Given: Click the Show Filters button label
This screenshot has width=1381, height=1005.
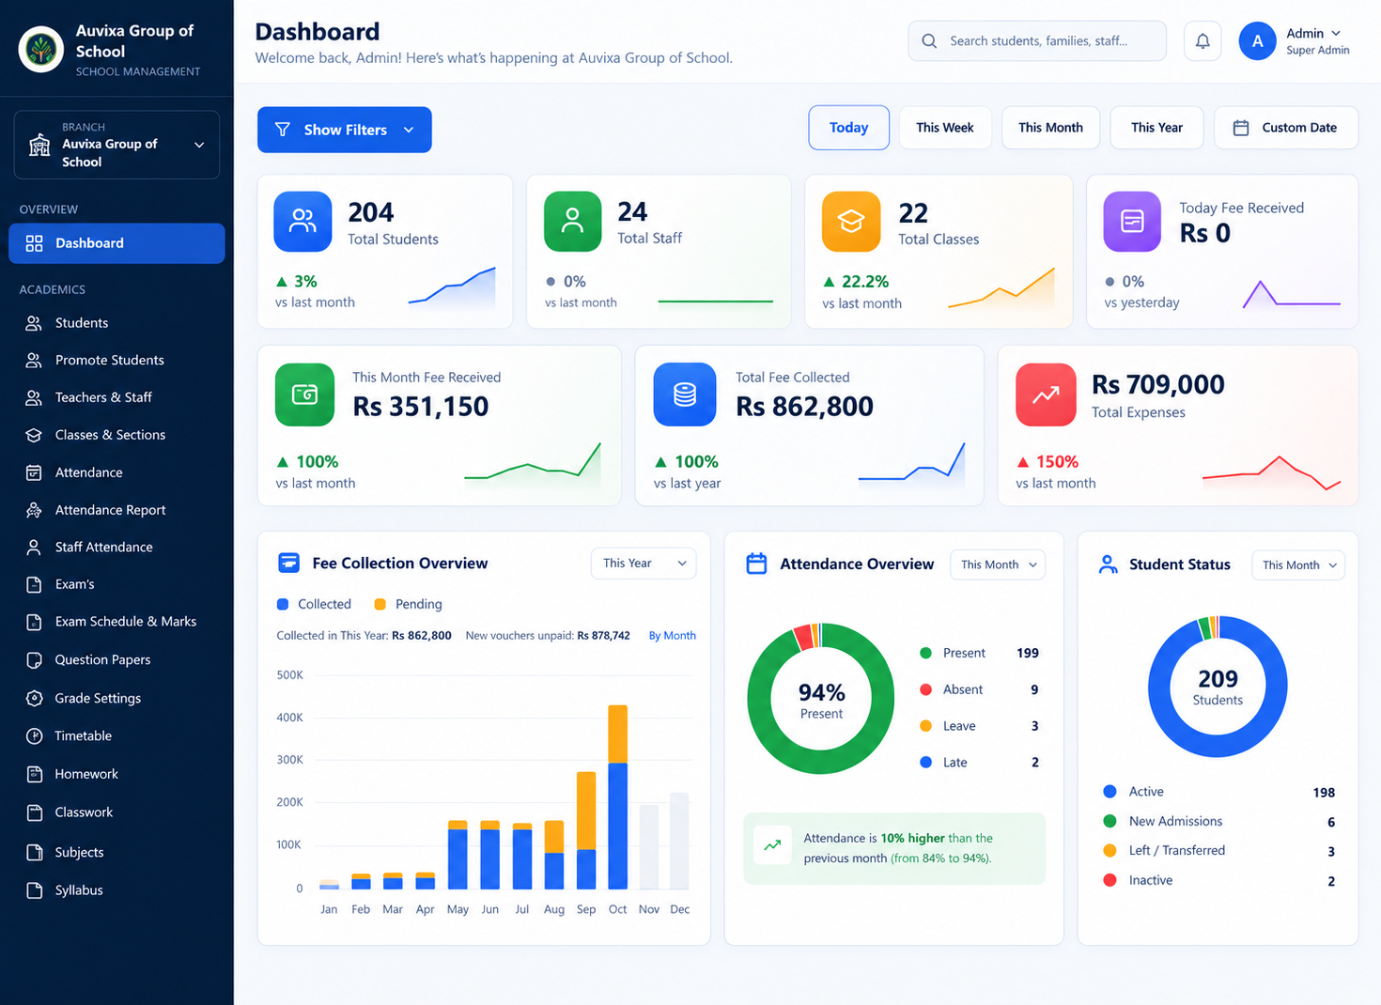Looking at the screenshot, I should point(345,130).
